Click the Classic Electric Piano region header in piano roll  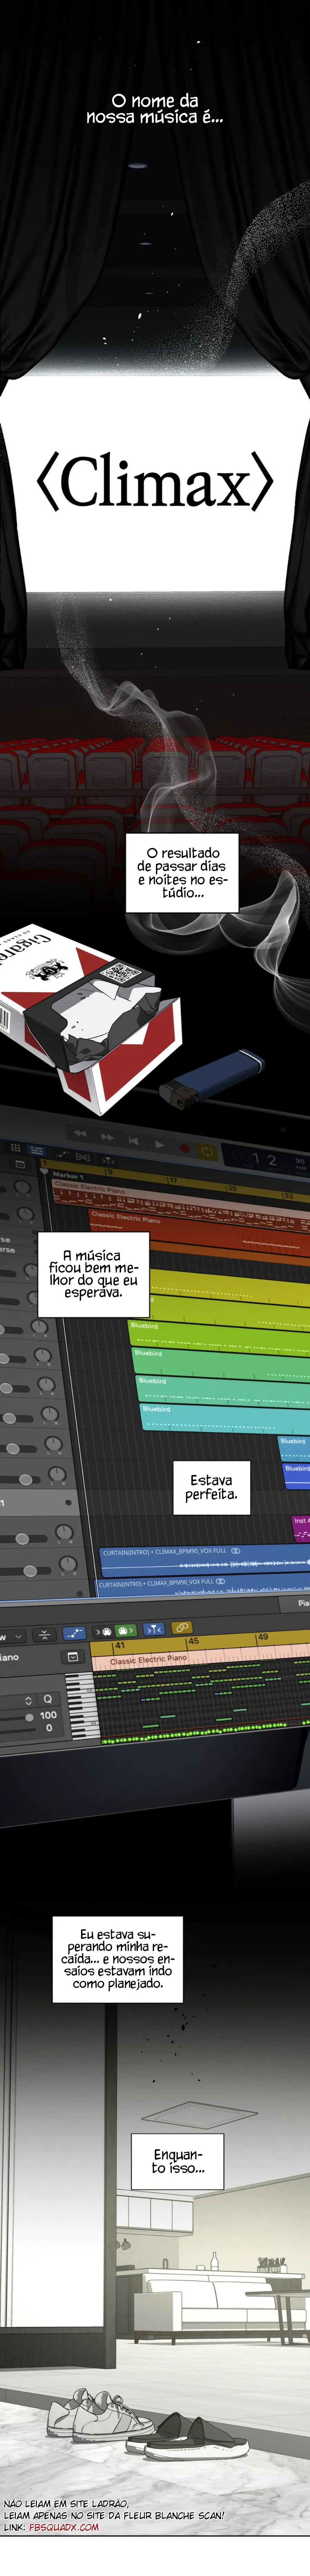(148, 1660)
